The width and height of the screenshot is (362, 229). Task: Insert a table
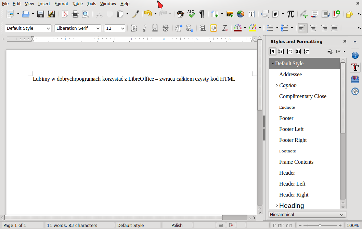(x=215, y=14)
